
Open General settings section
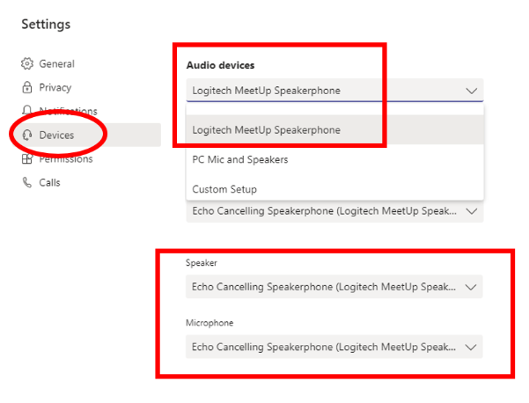coord(56,63)
